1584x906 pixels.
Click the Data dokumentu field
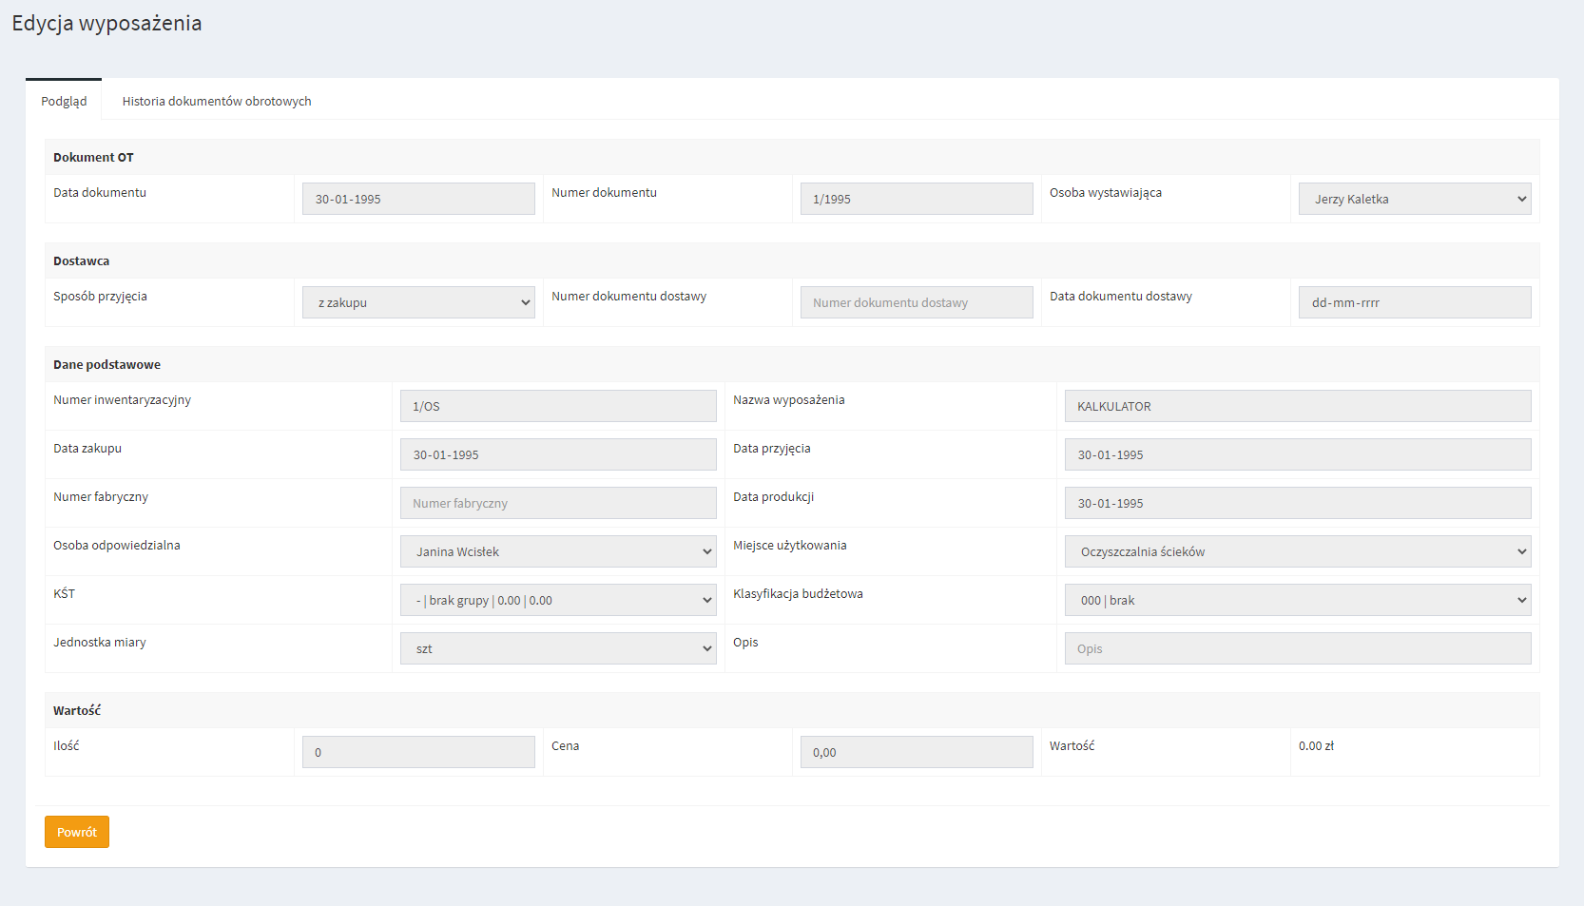(418, 199)
